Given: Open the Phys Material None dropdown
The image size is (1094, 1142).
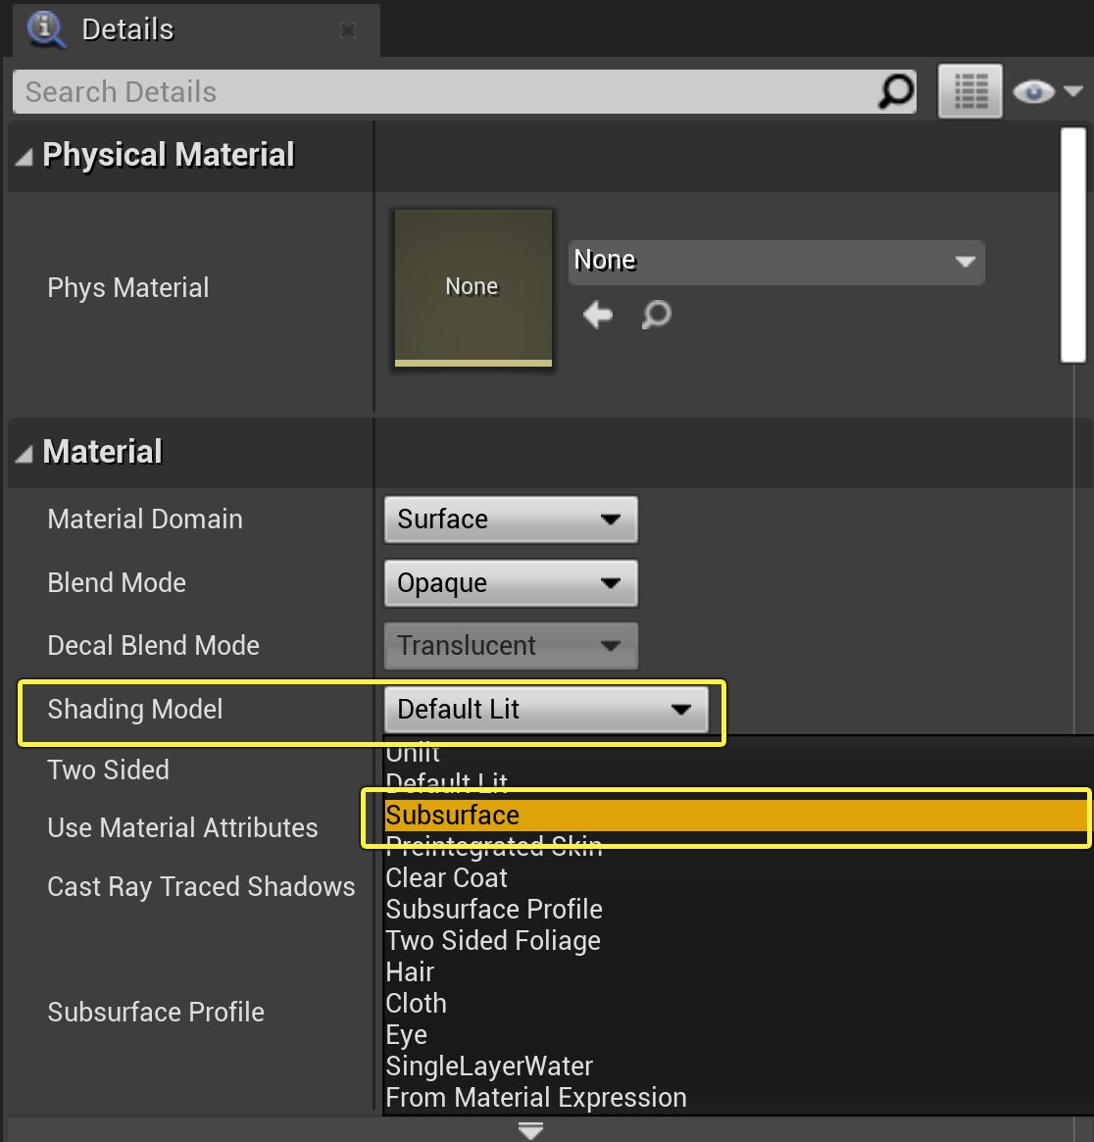Looking at the screenshot, I should click(x=775, y=261).
